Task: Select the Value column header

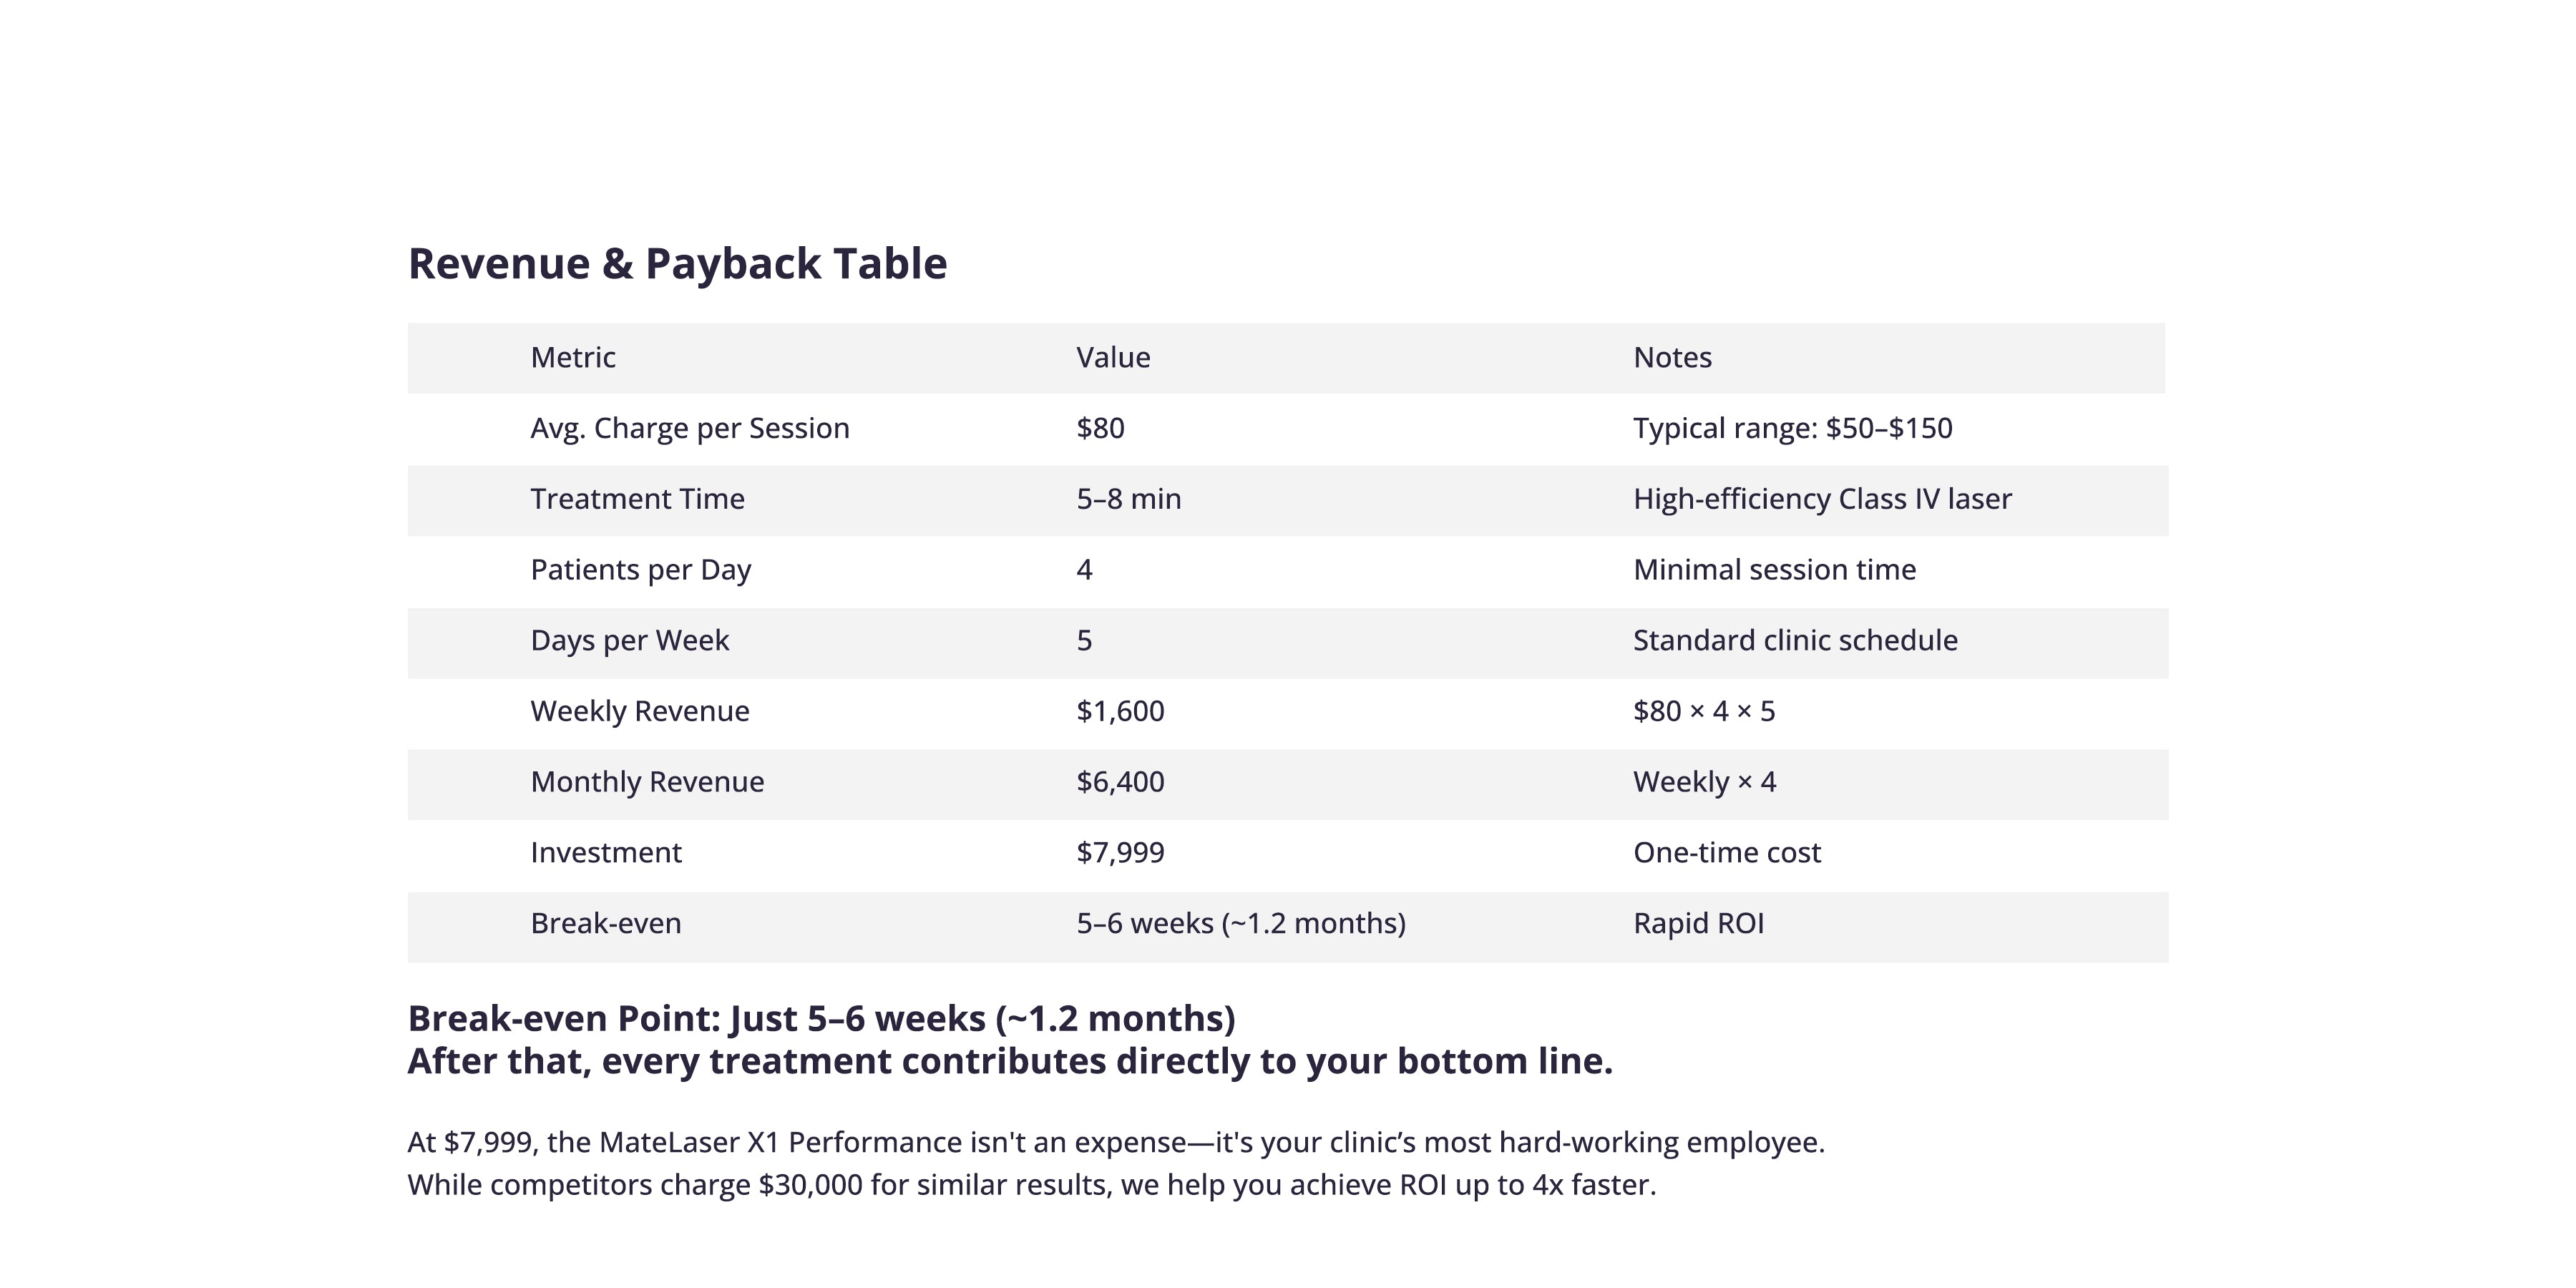Action: coord(1113,357)
